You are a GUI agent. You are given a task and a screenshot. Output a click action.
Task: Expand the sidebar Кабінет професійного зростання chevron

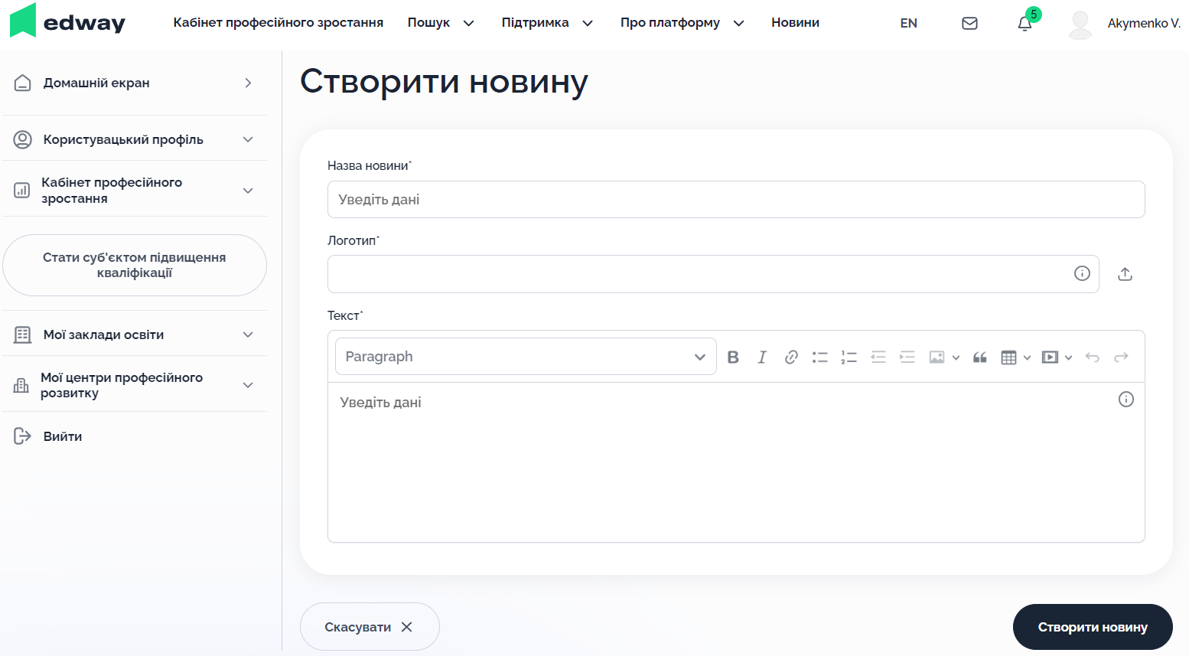[x=248, y=191]
